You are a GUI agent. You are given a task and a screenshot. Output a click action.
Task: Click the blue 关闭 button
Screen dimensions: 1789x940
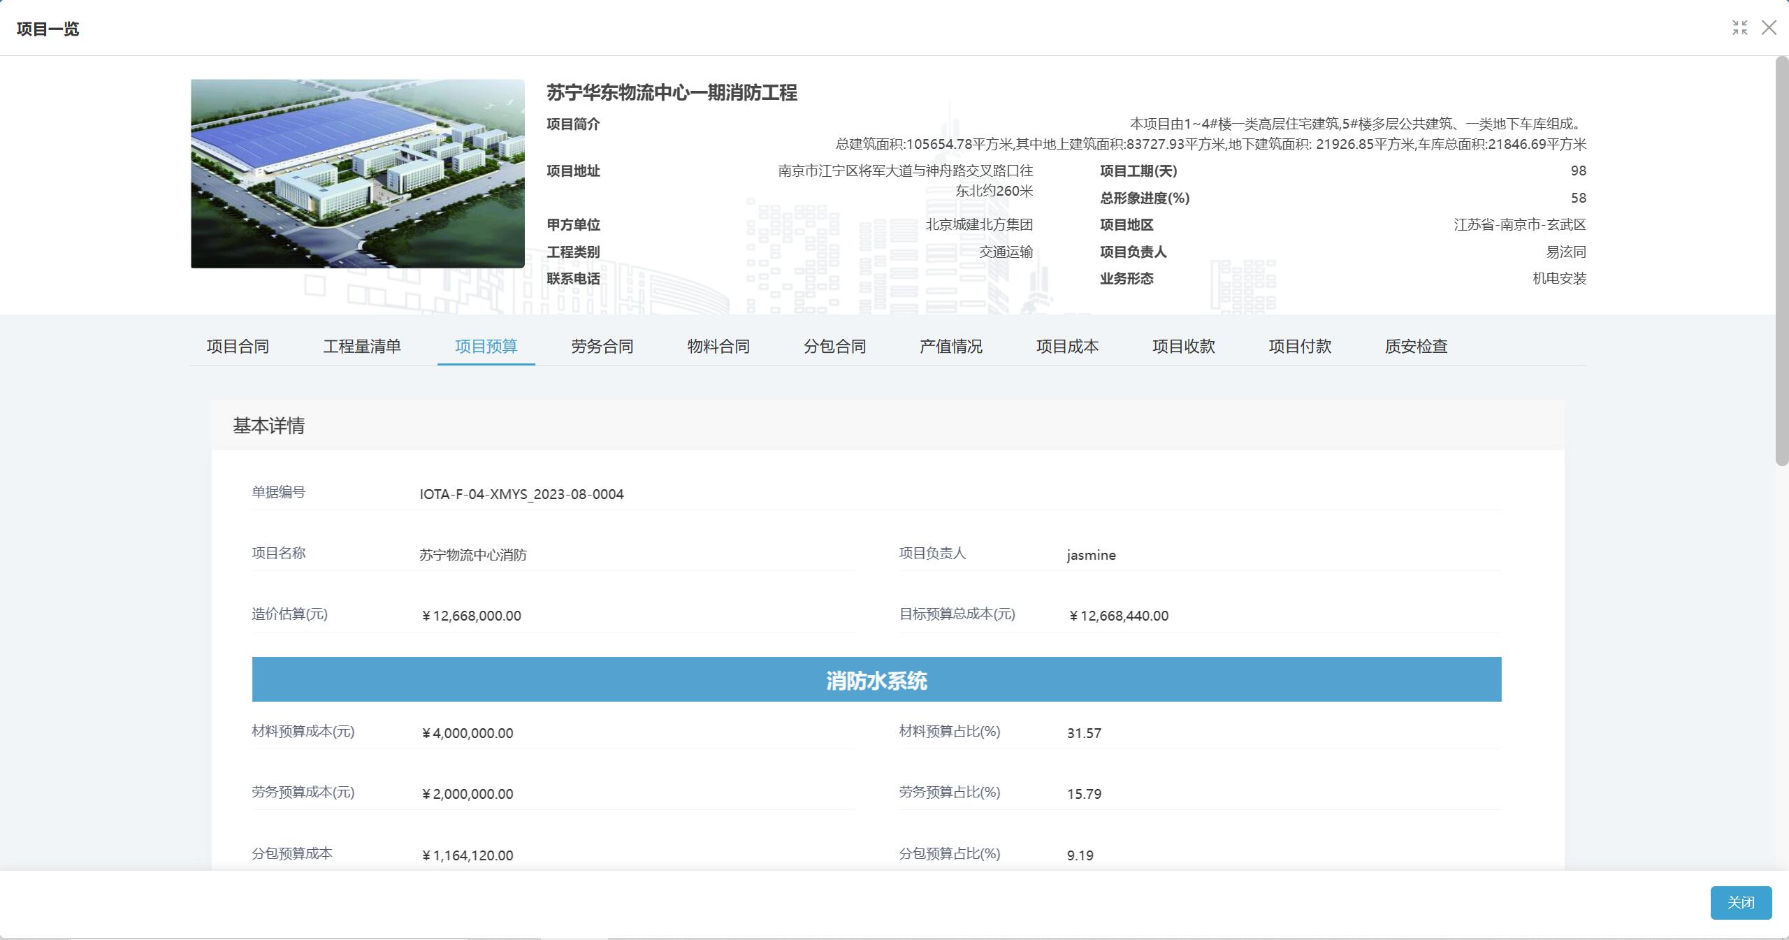coord(1741,902)
